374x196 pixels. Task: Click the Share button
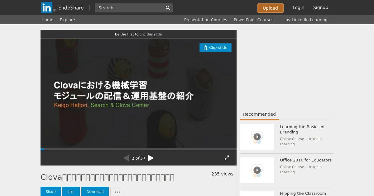pyautogui.click(x=50, y=192)
